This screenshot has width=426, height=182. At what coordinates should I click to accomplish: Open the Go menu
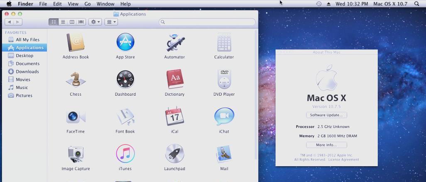(x=88, y=4)
